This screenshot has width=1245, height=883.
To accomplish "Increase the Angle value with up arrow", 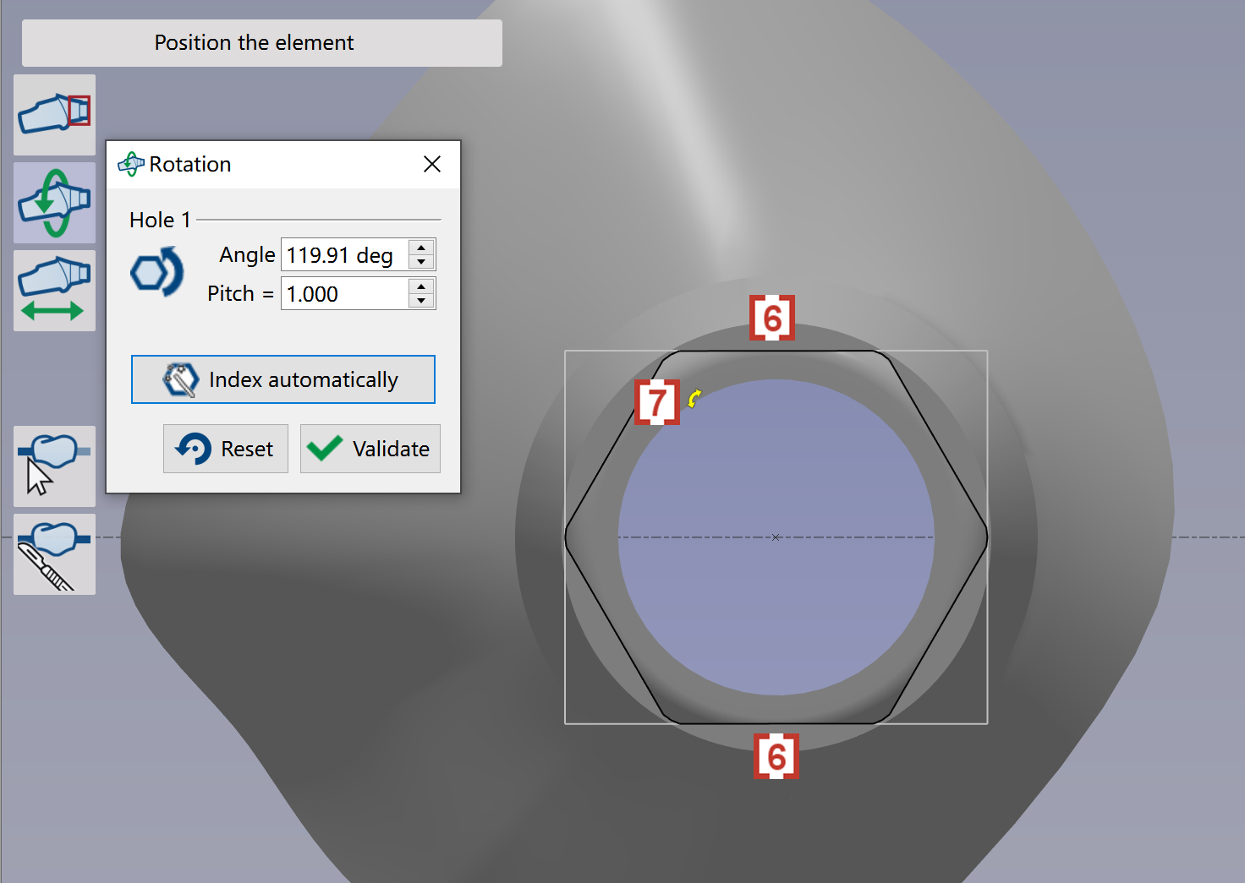I will coord(421,248).
